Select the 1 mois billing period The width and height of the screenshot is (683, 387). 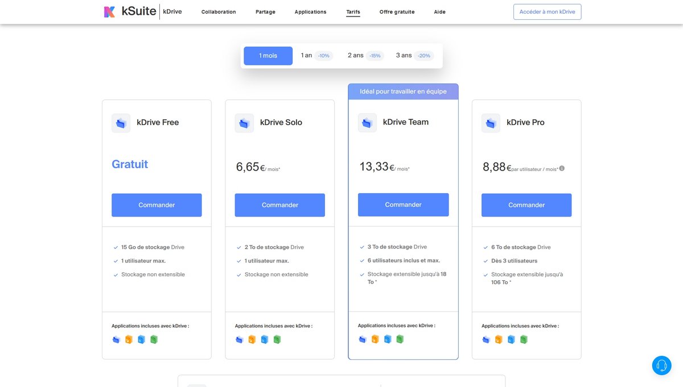pyautogui.click(x=268, y=56)
